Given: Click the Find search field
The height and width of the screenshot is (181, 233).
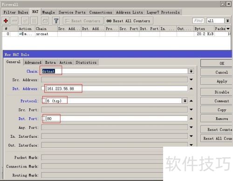Looking at the screenshot, I should tap(199, 20).
